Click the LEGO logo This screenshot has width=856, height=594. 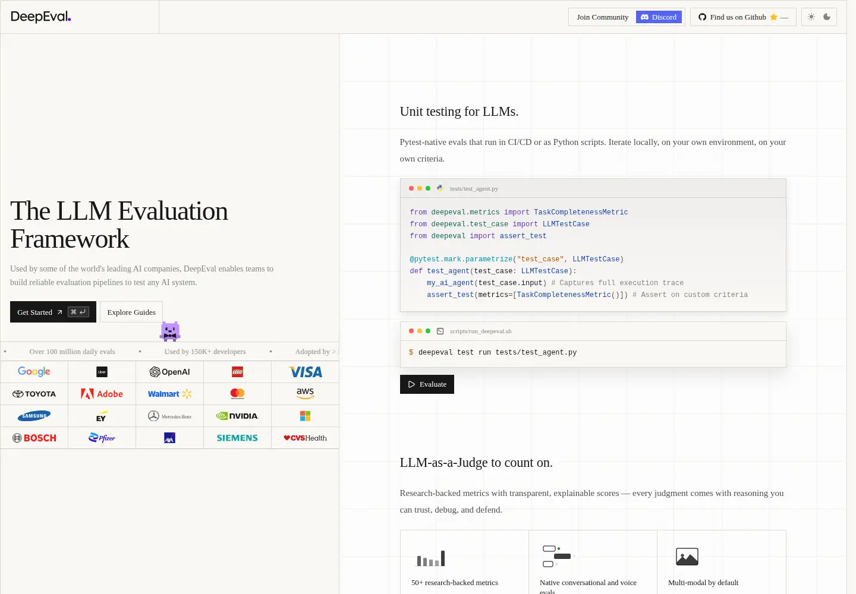(237, 372)
